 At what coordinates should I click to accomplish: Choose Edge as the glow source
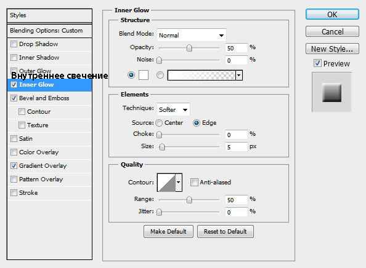(x=197, y=123)
